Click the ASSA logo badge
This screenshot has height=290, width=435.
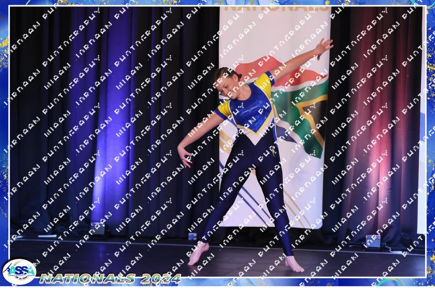19,271
